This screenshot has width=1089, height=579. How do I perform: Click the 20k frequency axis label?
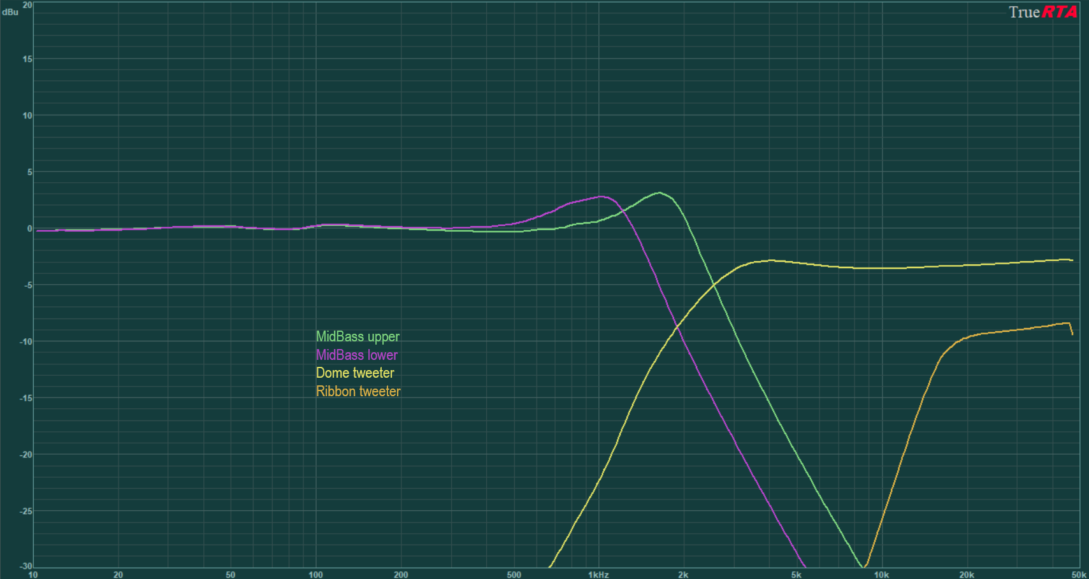point(966,575)
